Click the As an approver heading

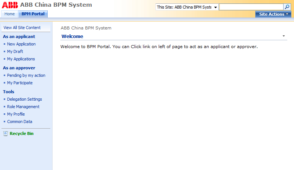point(19,68)
